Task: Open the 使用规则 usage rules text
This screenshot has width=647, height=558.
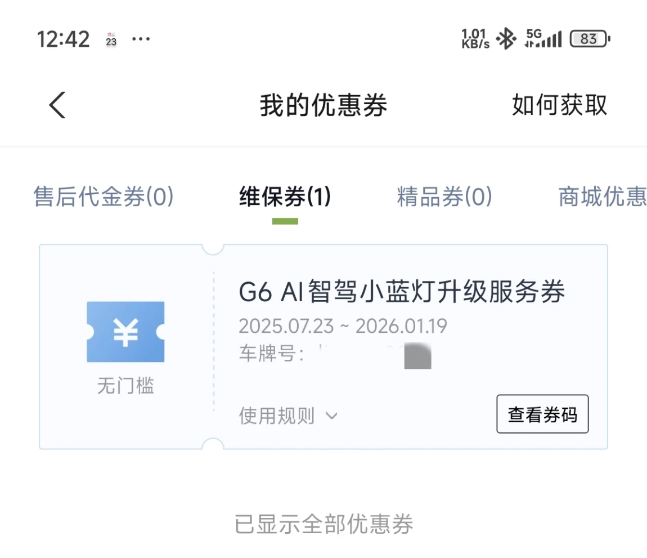Action: point(276,416)
